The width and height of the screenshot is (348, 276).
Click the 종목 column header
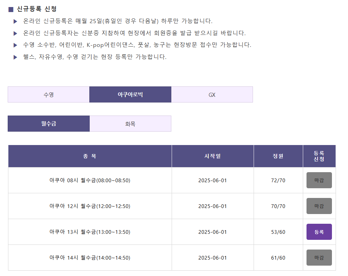(x=90, y=156)
